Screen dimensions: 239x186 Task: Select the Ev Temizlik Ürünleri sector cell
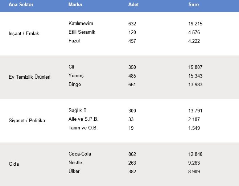[29, 77]
